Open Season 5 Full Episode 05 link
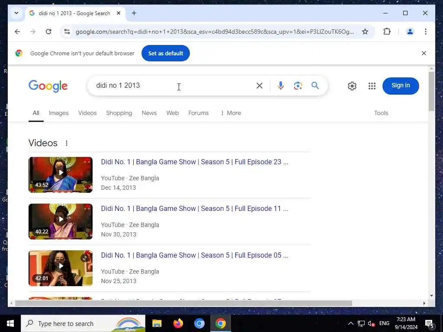This screenshot has width=443, height=332. click(x=195, y=255)
